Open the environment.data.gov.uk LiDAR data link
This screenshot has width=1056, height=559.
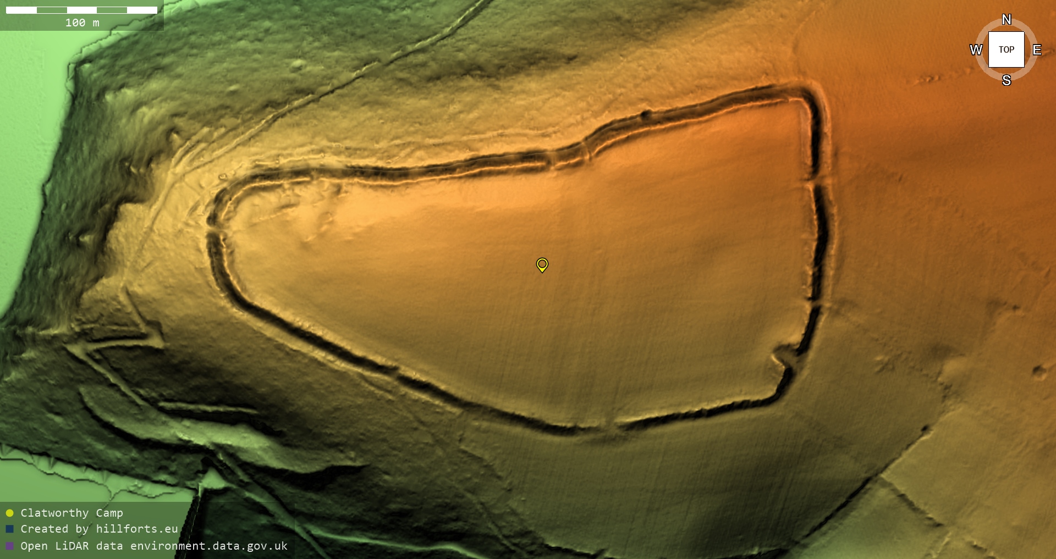154,546
